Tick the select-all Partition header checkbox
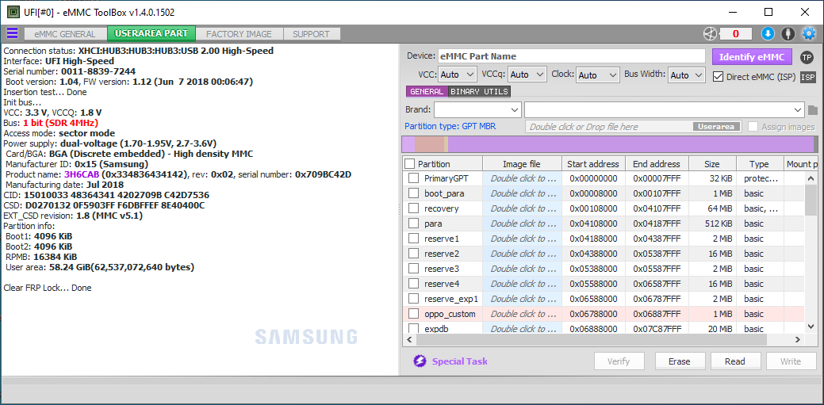Image resolution: width=824 pixels, height=405 pixels. click(410, 164)
